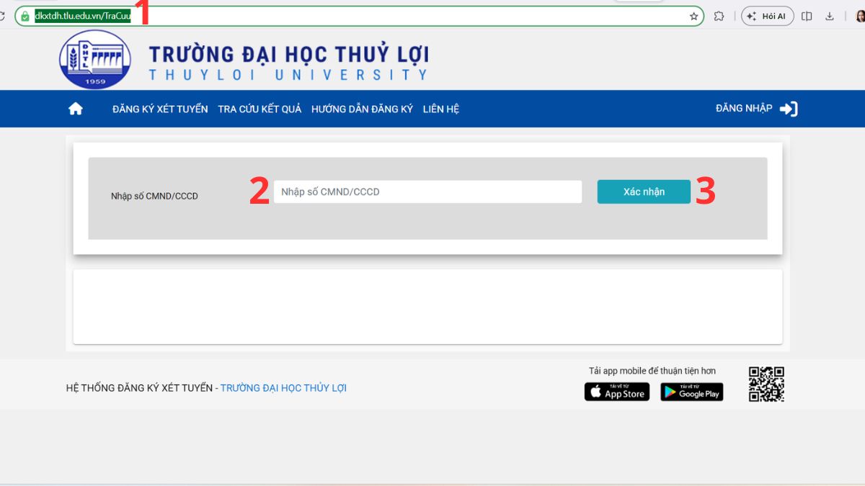The width and height of the screenshot is (865, 486).
Task: Click the QR code image in footer
Action: [x=766, y=384]
